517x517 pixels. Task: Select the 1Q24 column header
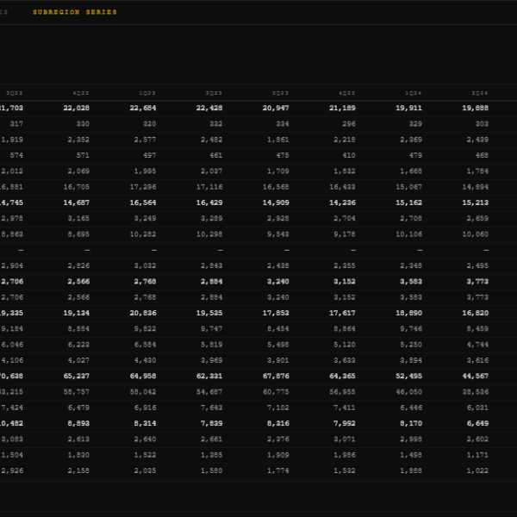point(414,93)
